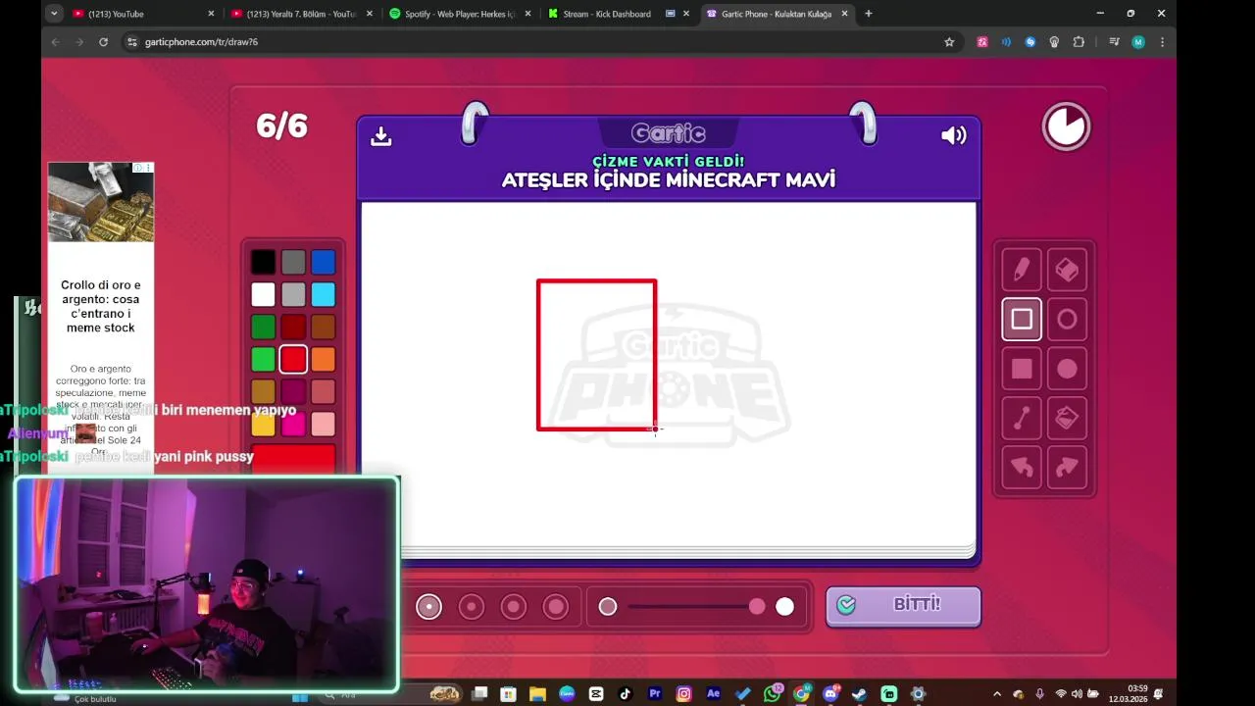Viewport: 1255px width, 706px height.
Task: Switch to the Spotify Web Player tab
Action: click(x=460, y=14)
